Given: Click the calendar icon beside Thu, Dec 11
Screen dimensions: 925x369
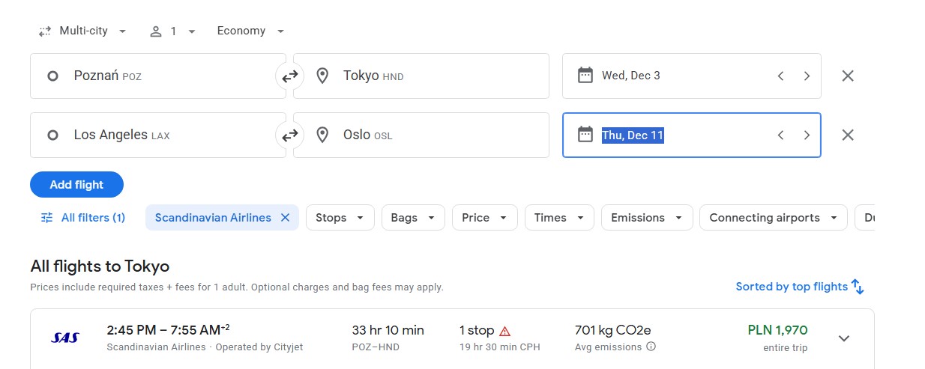Looking at the screenshot, I should point(585,135).
